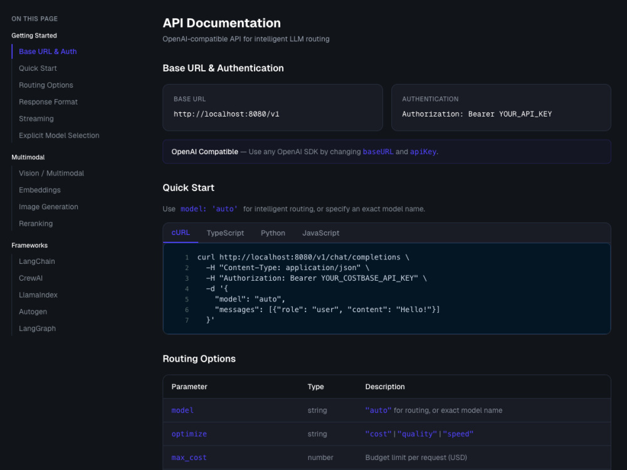Click the "messages" code line

[x=327, y=310]
